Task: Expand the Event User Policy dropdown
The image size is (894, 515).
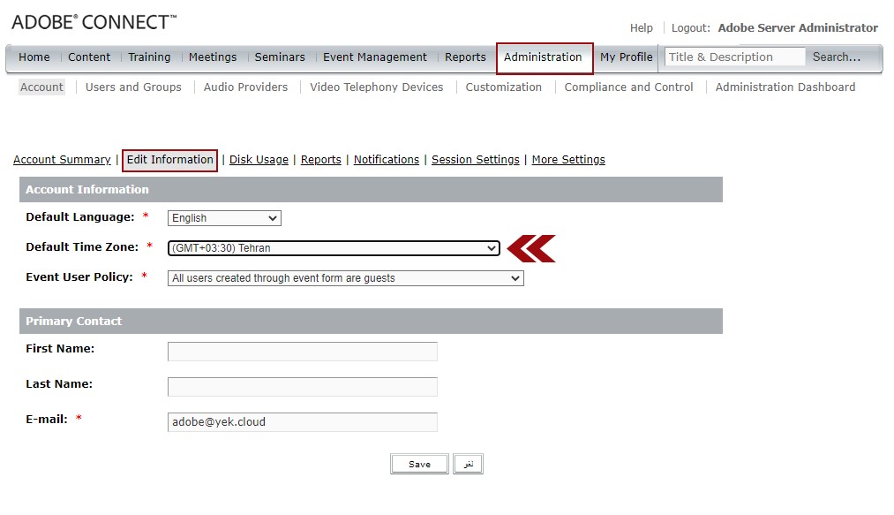Action: pyautogui.click(x=346, y=278)
